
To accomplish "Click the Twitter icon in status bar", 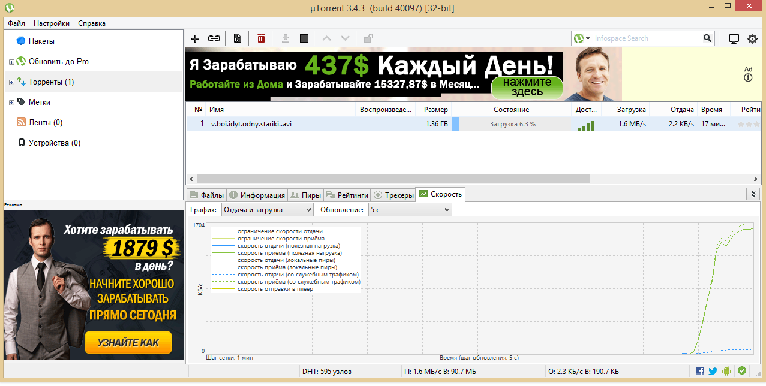I will pyautogui.click(x=713, y=371).
